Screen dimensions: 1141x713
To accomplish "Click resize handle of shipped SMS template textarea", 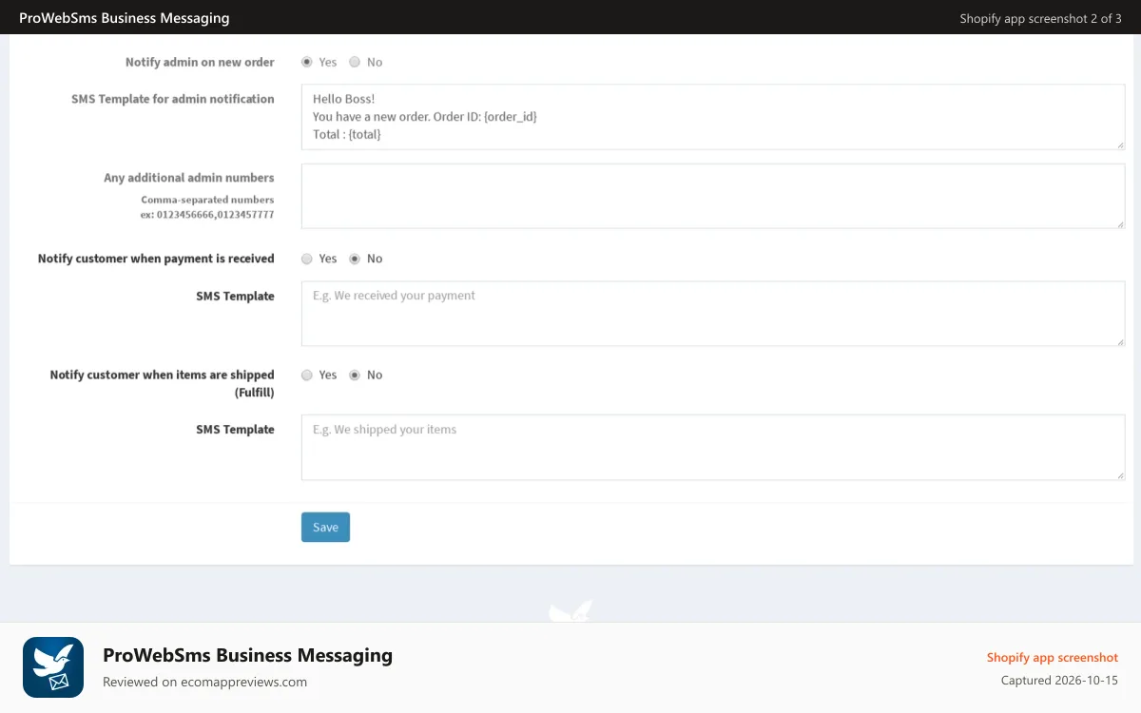I will click(1120, 474).
